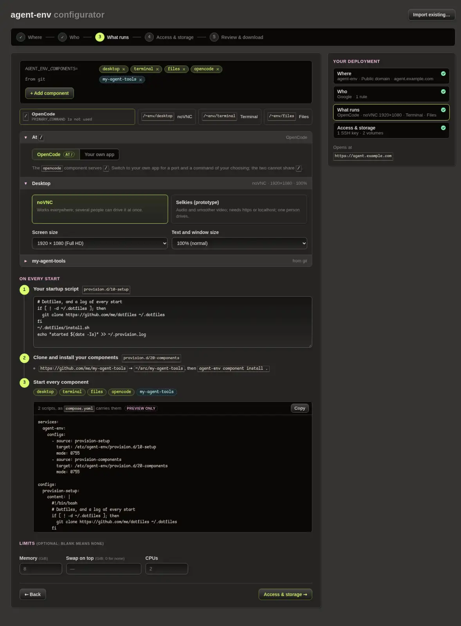Click the check icon on the What runs summary card
The height and width of the screenshot is (626, 461).
tap(443, 110)
